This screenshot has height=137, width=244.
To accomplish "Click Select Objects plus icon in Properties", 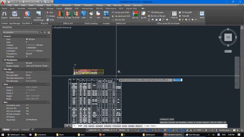I will pos(45,32).
